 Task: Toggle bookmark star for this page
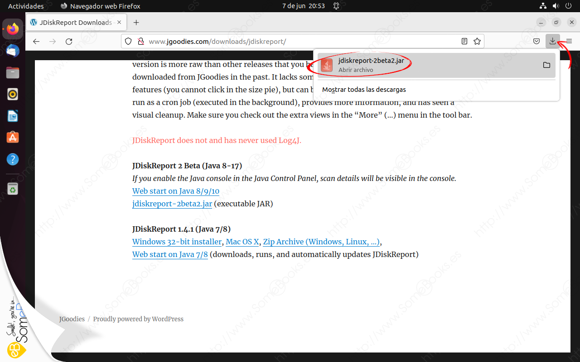click(x=477, y=41)
